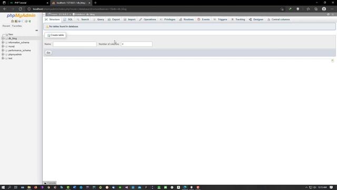
Task: Click browser Refresh button
Action: point(20,9)
